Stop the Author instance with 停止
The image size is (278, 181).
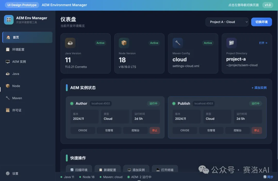[x=155, y=130]
